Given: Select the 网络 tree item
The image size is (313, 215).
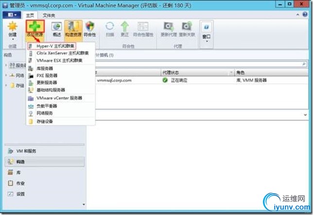Looking at the screenshot, I should (17, 75).
